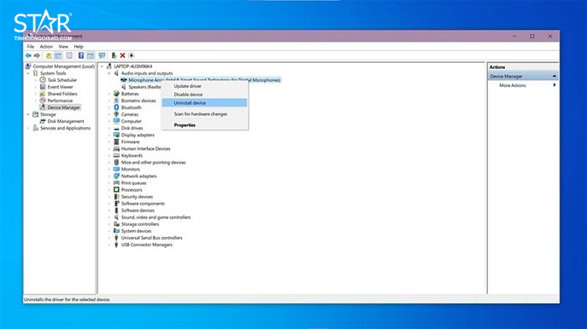
Task: Click the Back arrow toolbar icon
Action: 29,55
